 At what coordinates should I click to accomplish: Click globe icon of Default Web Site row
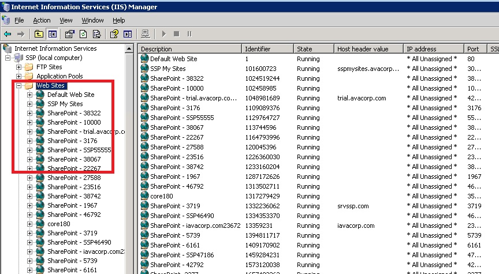(x=145, y=58)
